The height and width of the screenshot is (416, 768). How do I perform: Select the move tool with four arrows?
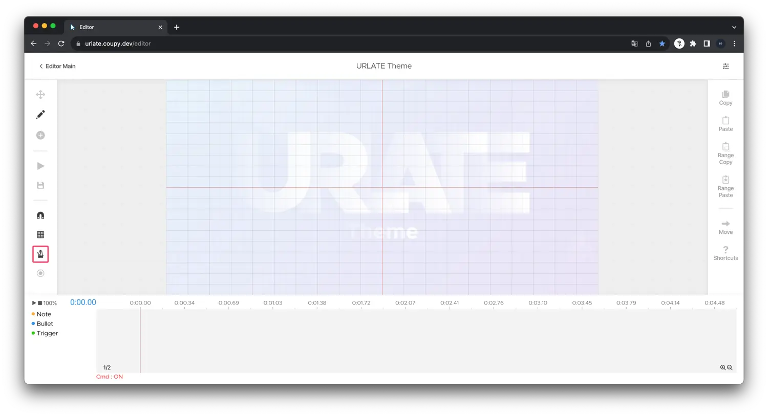tap(40, 95)
